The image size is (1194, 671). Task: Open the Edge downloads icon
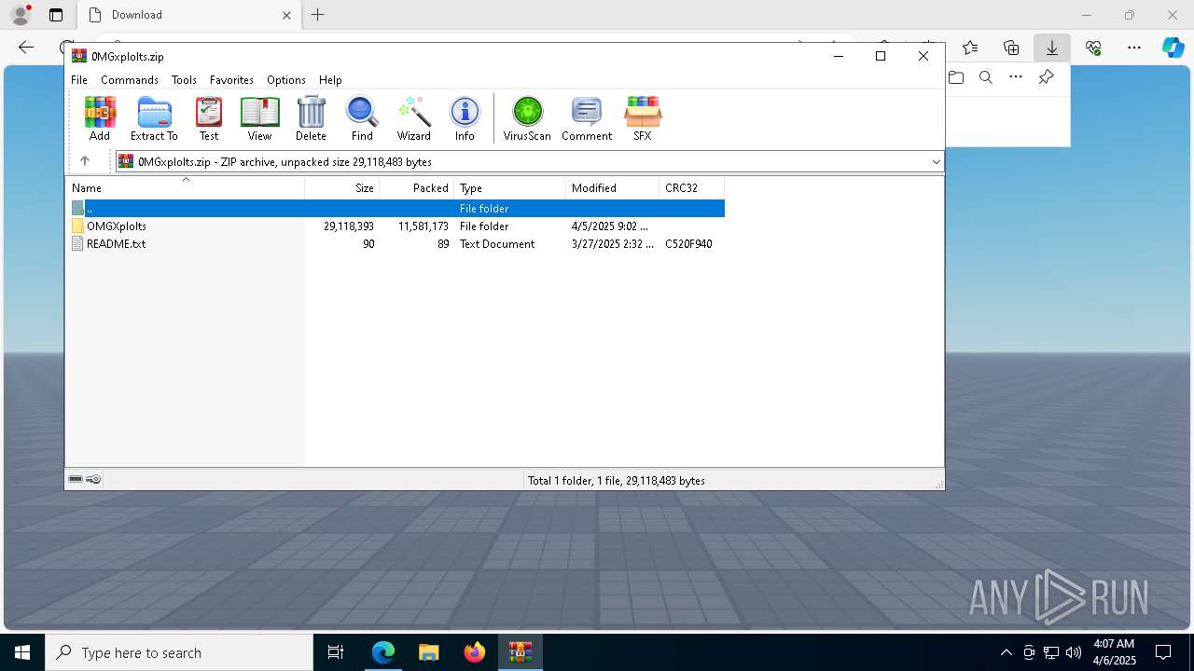coord(1051,48)
